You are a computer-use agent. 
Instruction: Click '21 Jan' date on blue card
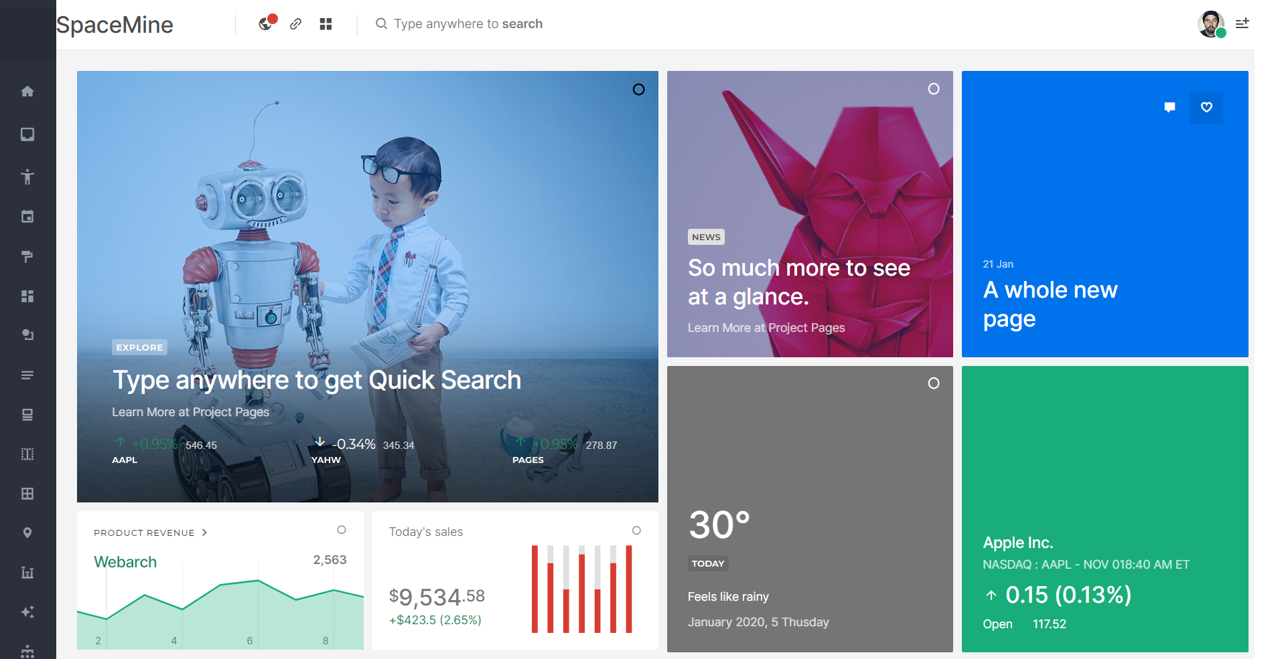click(x=998, y=264)
